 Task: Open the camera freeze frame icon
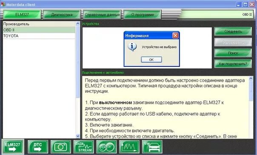[x=61, y=147]
